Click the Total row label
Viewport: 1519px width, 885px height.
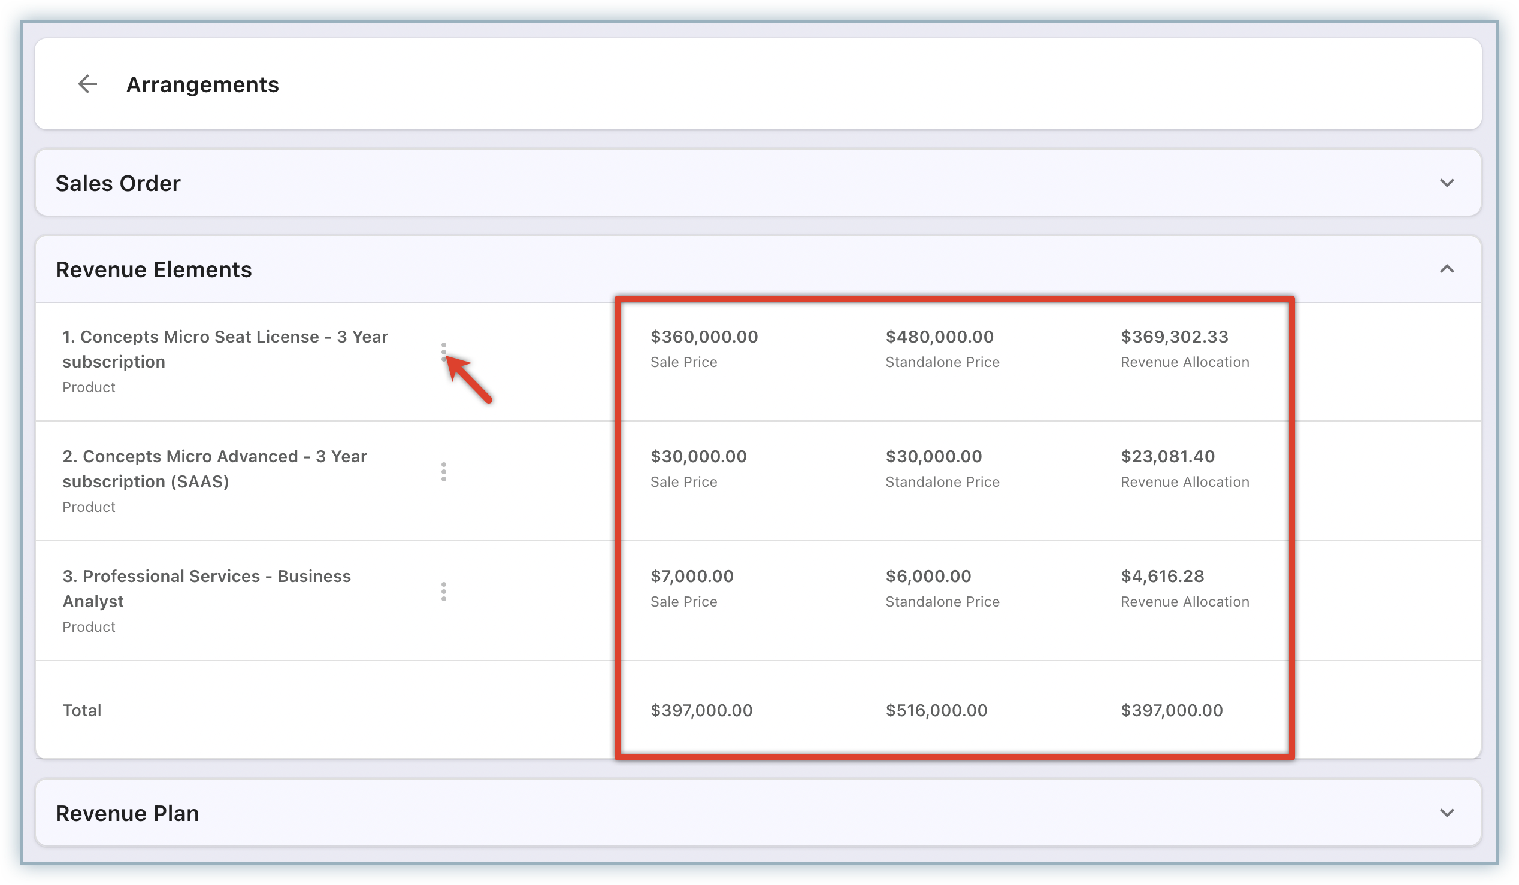coord(82,710)
